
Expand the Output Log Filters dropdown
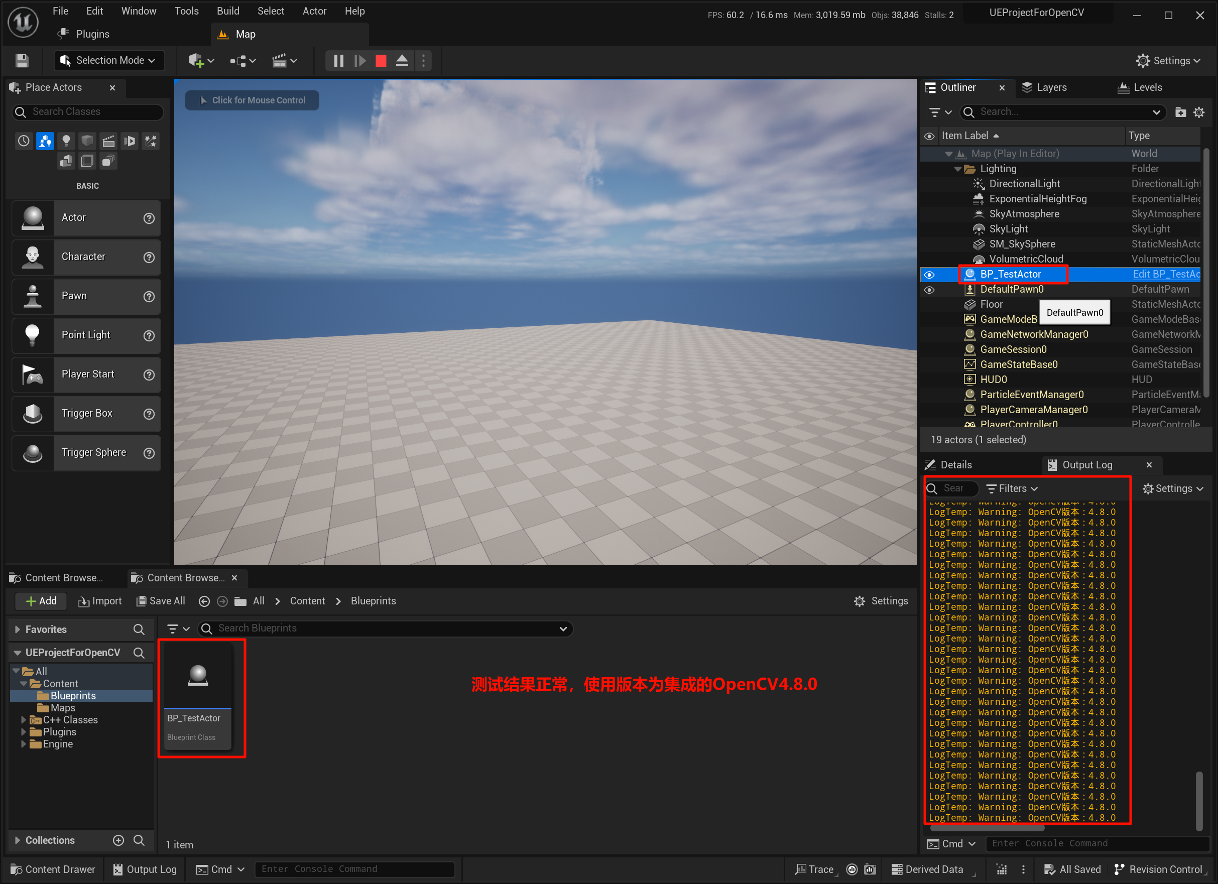point(1012,488)
